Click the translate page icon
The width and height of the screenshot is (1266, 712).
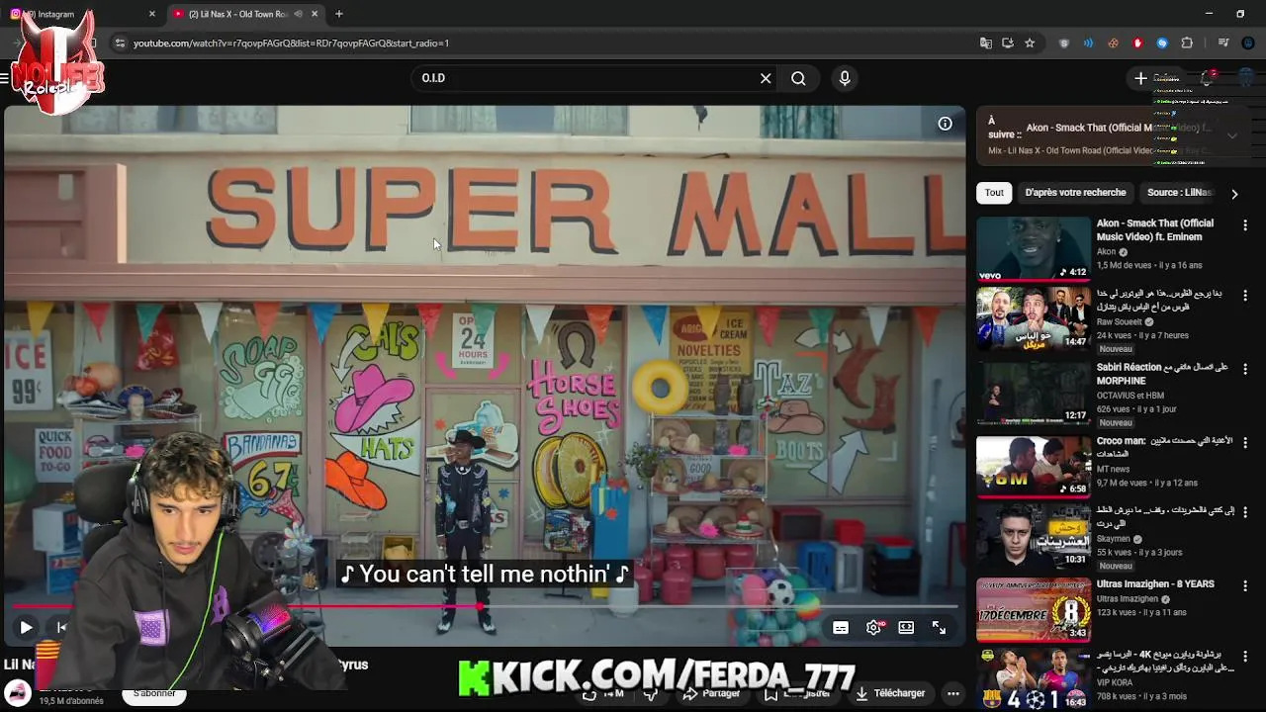tap(985, 43)
